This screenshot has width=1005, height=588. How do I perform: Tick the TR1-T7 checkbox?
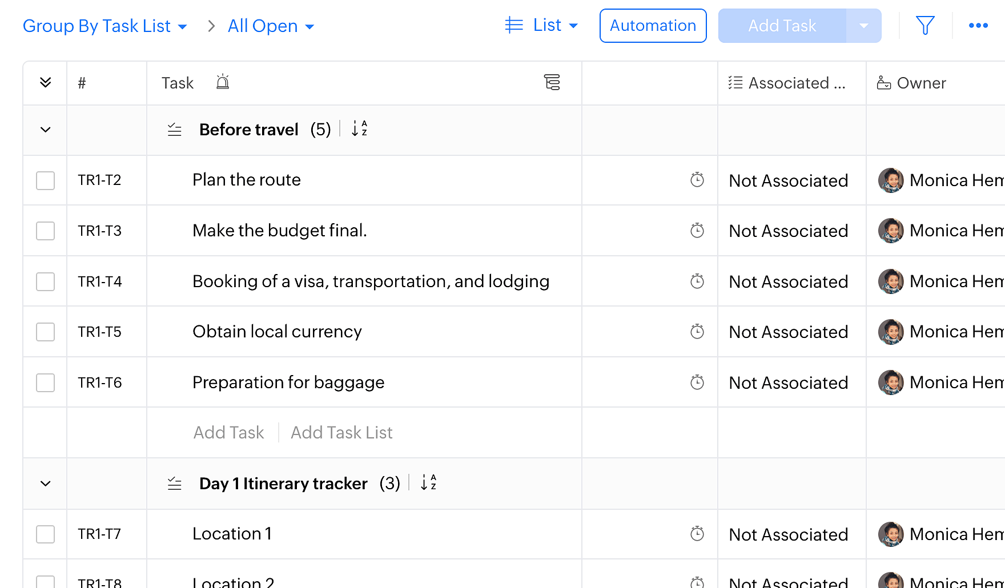pos(45,534)
